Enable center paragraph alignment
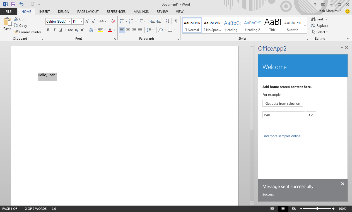 (128, 30)
